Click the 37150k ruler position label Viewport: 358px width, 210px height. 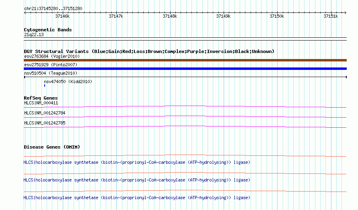(x=277, y=16)
